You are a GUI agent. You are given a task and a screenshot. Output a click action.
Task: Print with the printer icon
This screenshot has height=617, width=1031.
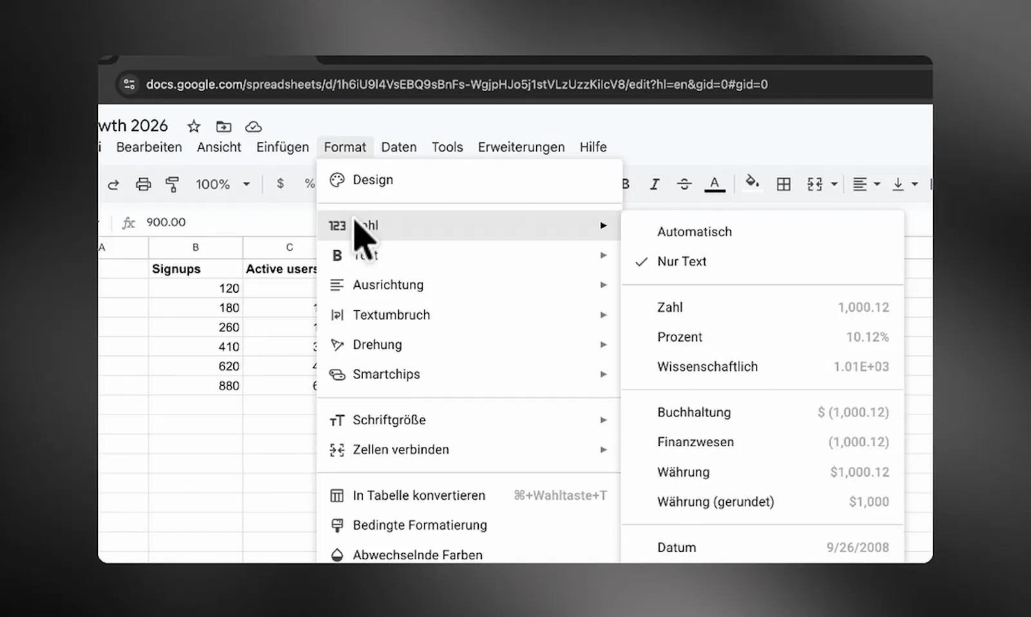[x=143, y=184]
